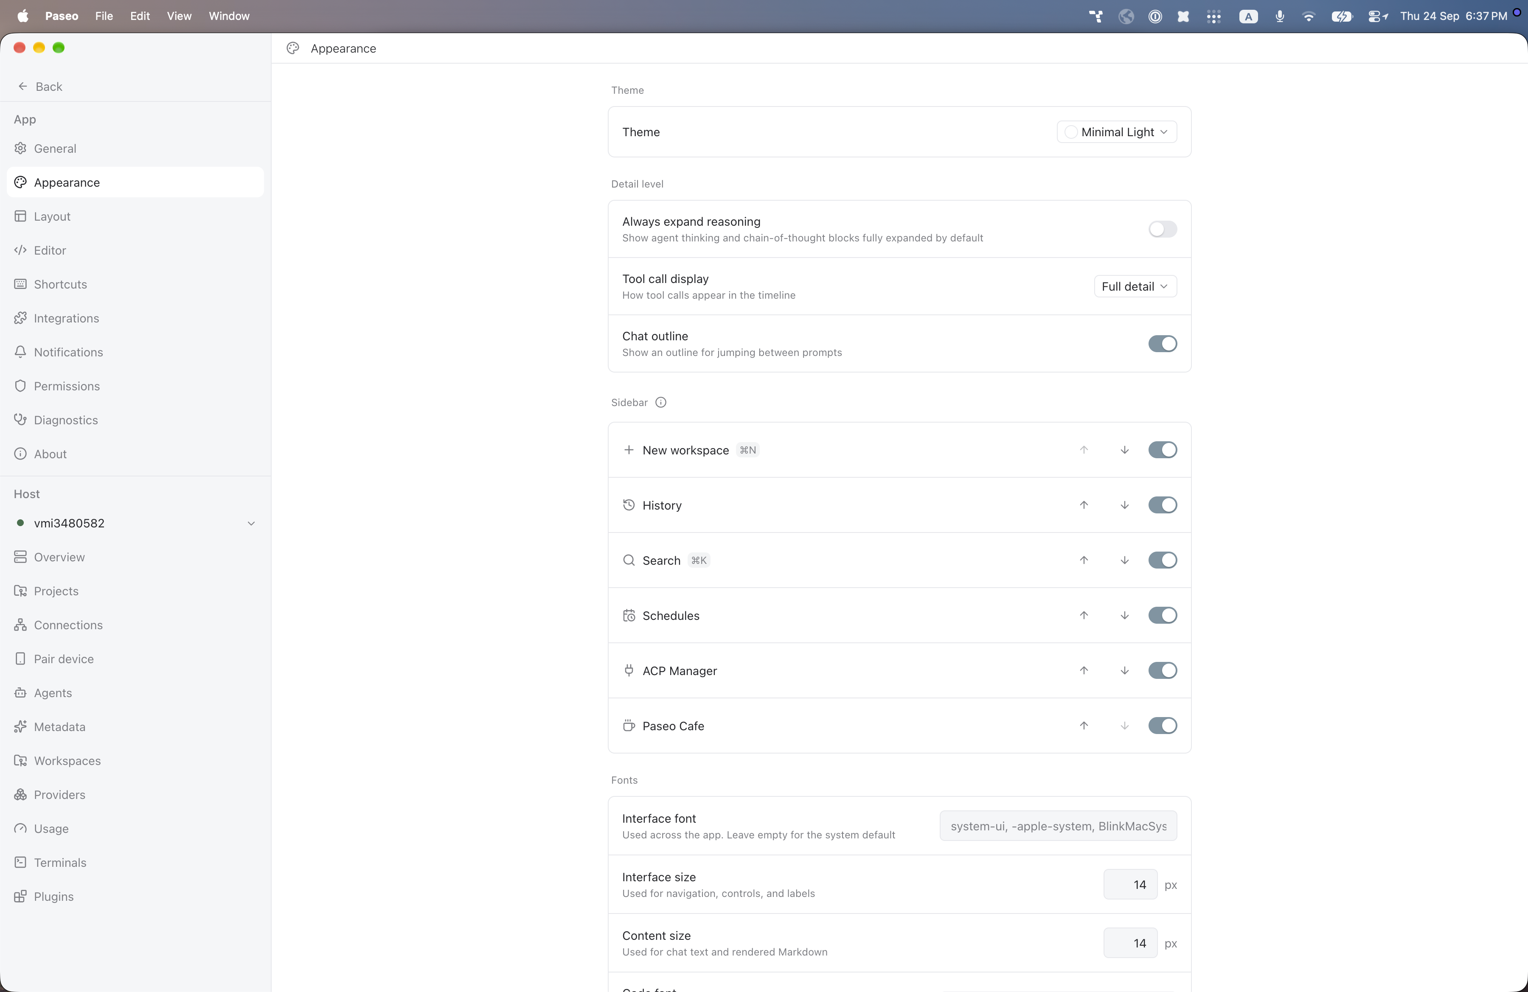Select the vmi3480582 host entry
This screenshot has height=992, width=1528.
pos(135,524)
